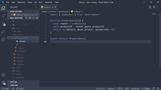Screen dimensions: 161x90
Task: Open changes compare icon in editor toolbar
Action: (x=150, y=7)
